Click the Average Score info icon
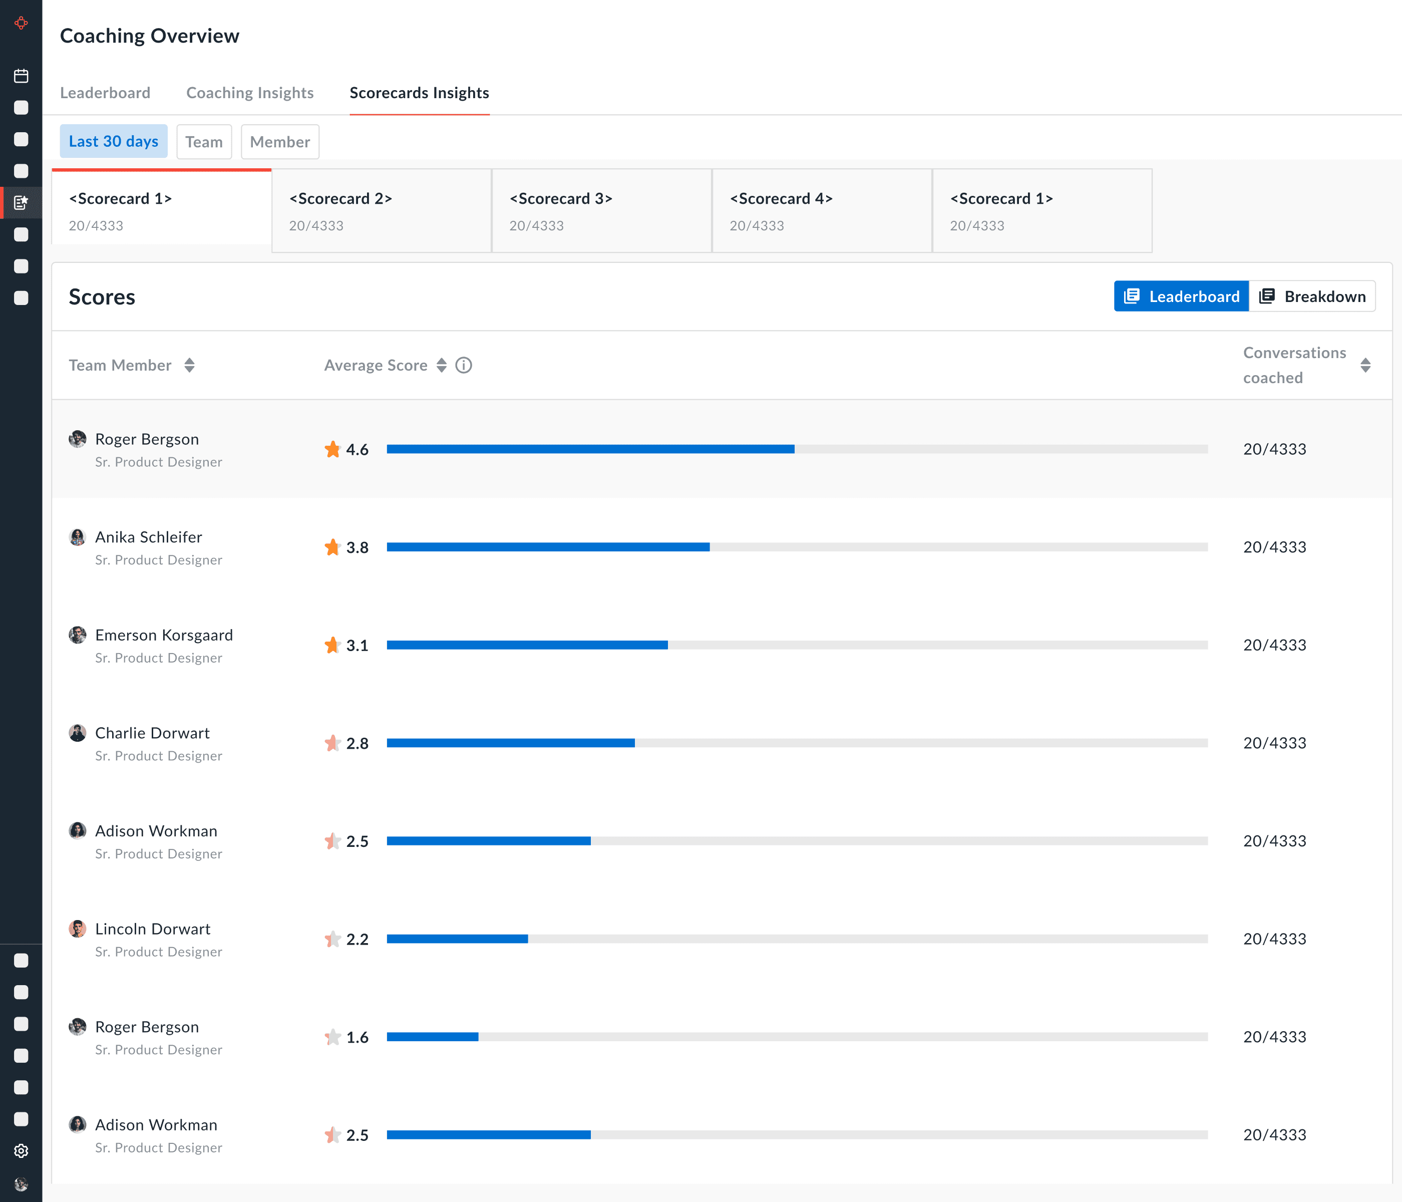Screen dimensions: 1402x1202 pyautogui.click(x=464, y=366)
